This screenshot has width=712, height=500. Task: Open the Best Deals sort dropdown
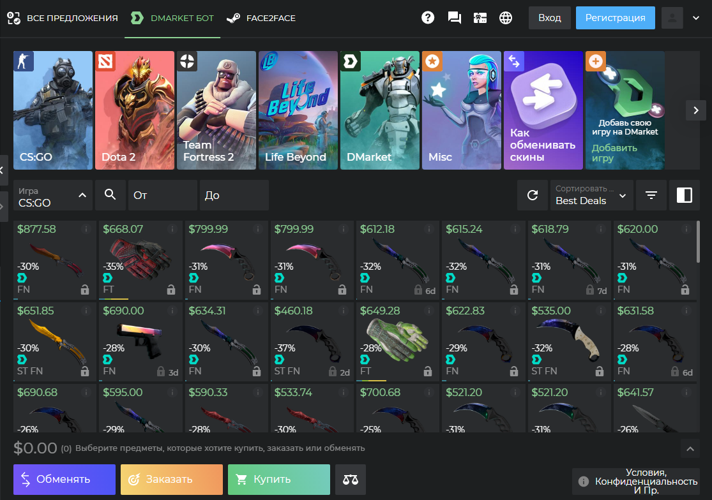click(591, 195)
